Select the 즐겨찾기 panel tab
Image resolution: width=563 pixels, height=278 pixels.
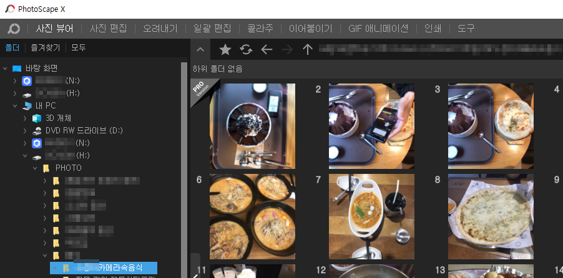45,48
